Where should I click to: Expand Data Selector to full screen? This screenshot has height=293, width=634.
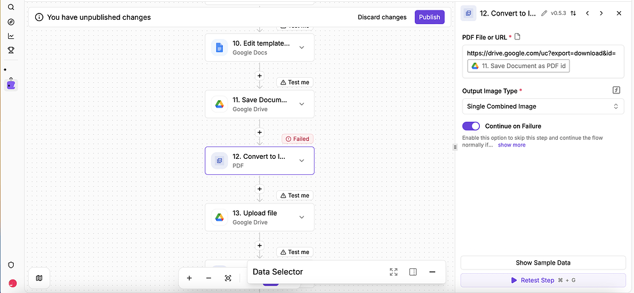click(393, 272)
